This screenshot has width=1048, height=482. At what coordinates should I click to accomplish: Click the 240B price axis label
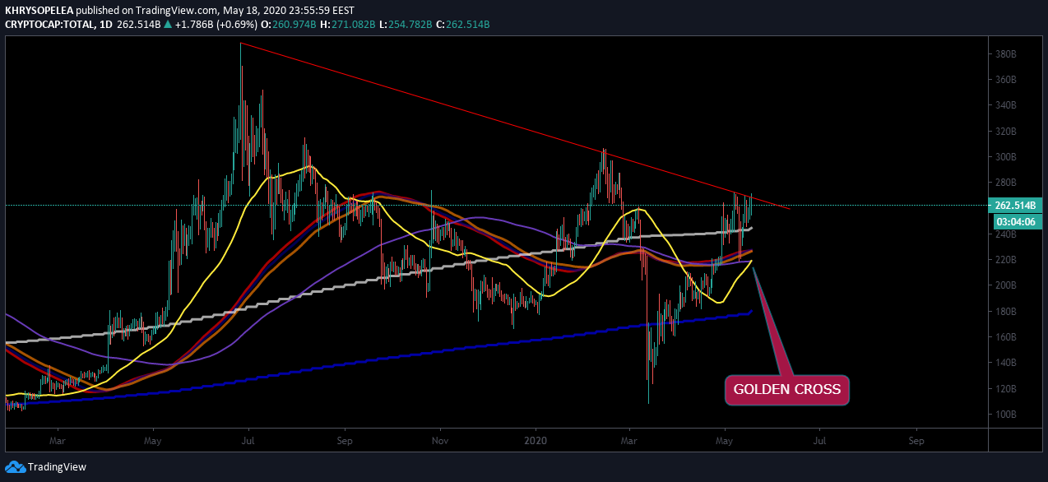[x=1006, y=234]
